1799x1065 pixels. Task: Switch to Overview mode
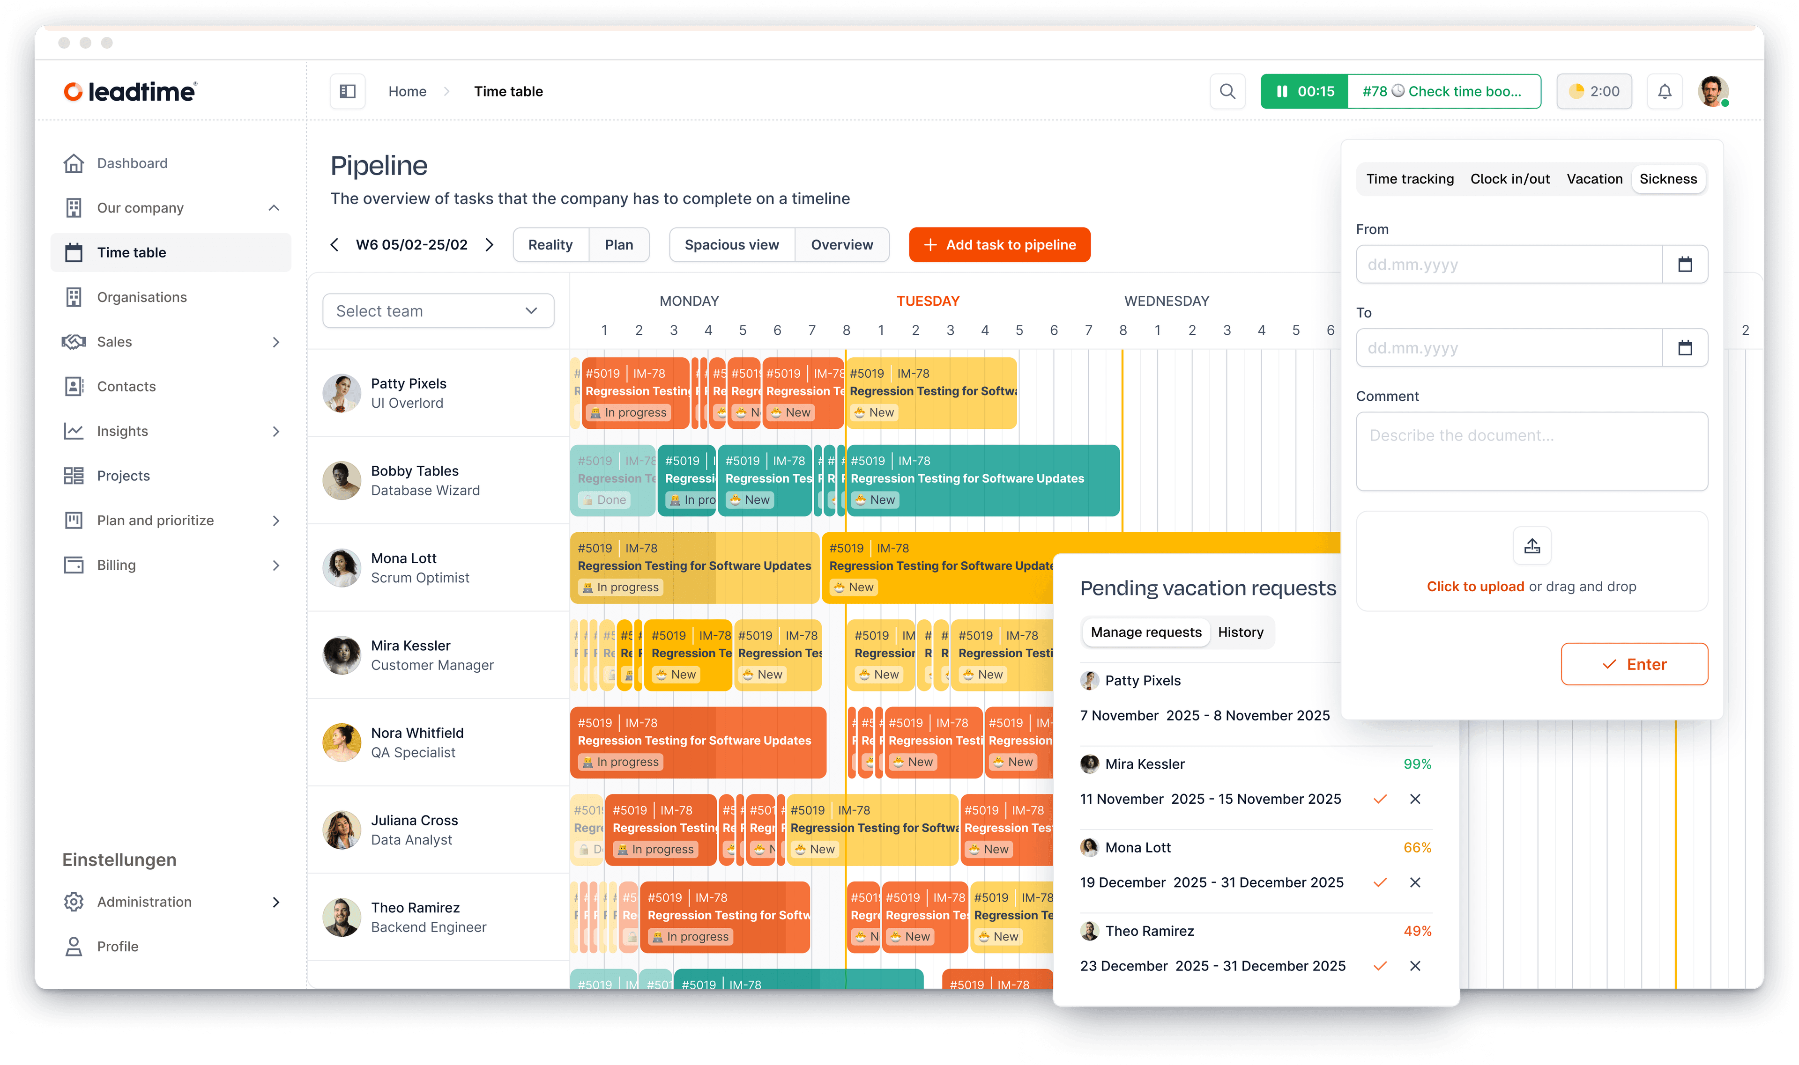(842, 245)
